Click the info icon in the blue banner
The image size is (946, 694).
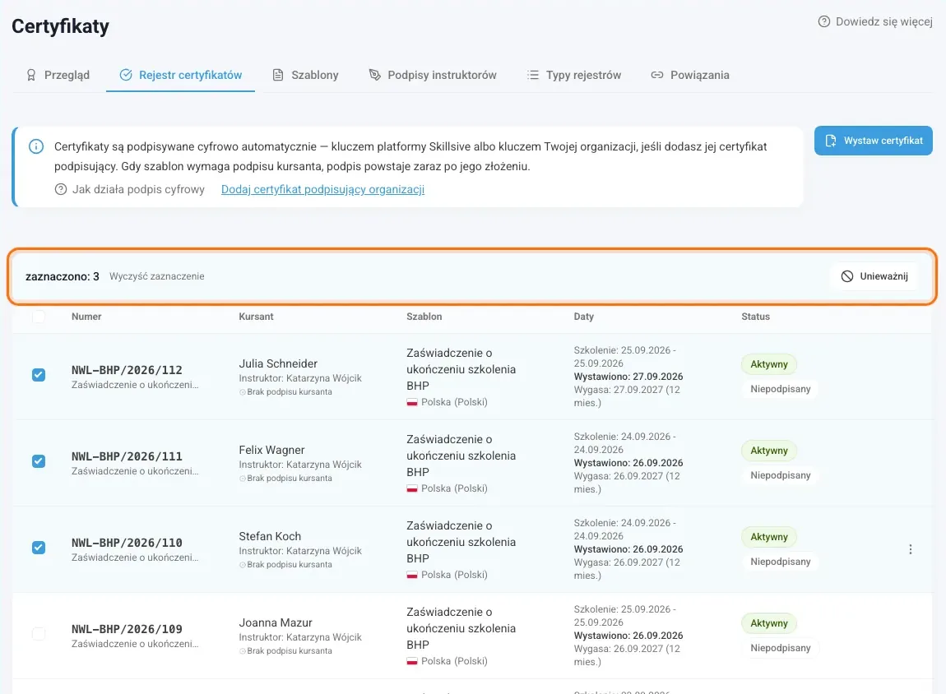36,146
